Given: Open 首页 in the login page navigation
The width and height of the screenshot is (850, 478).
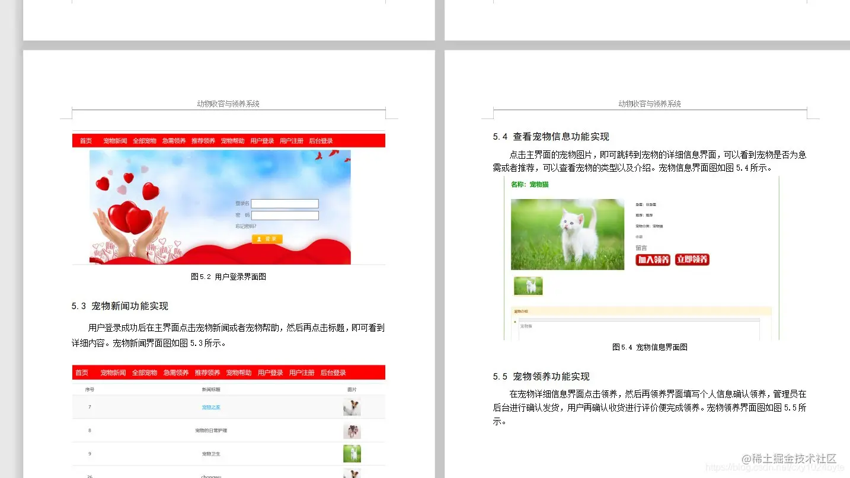Looking at the screenshot, I should 85,140.
